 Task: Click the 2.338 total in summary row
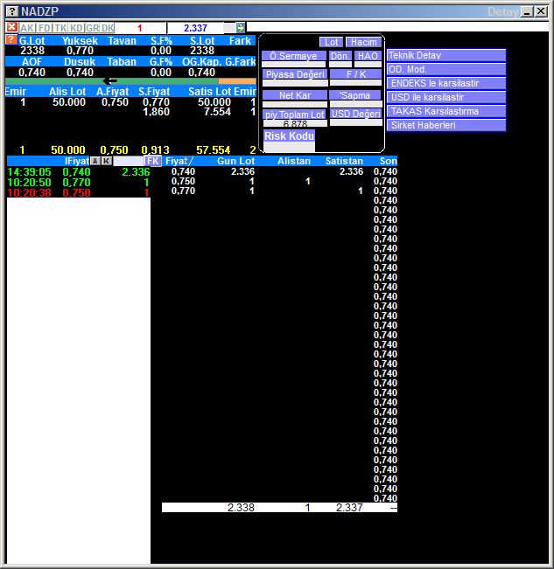pos(241,507)
